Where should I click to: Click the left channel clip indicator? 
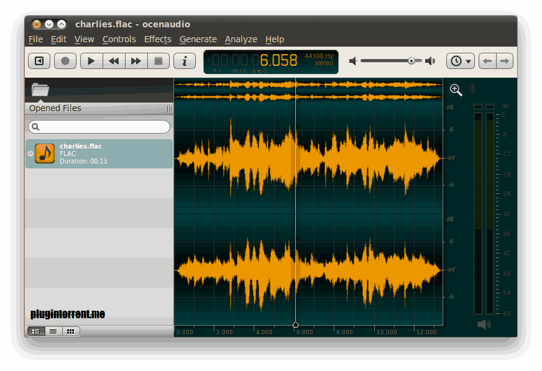pyautogui.click(x=478, y=106)
